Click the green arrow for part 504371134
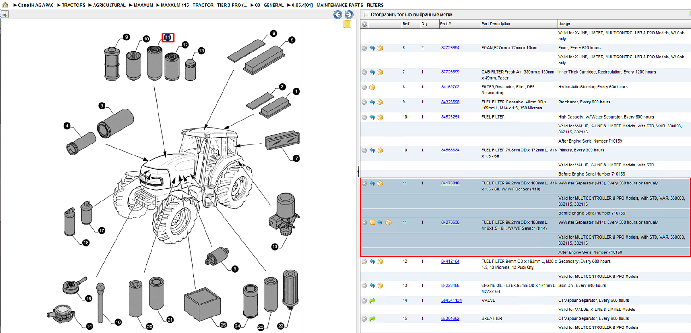691x333 pixels. point(372,301)
